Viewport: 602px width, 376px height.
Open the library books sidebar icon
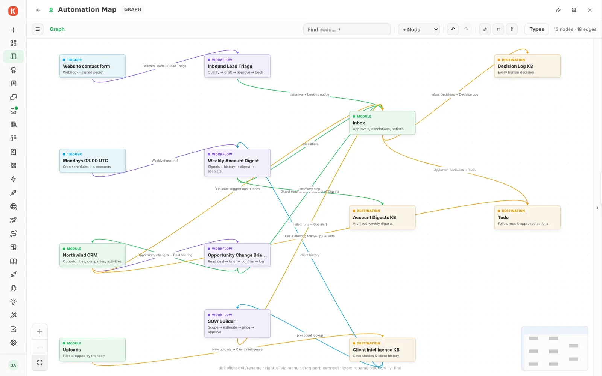(13, 124)
